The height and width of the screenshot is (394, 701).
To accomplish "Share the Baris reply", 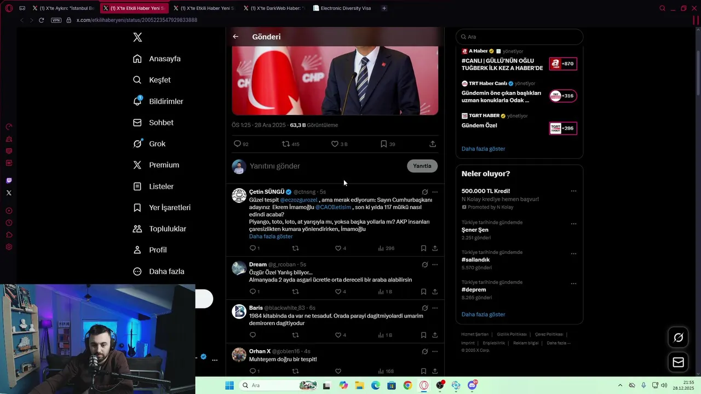I will (x=435, y=335).
